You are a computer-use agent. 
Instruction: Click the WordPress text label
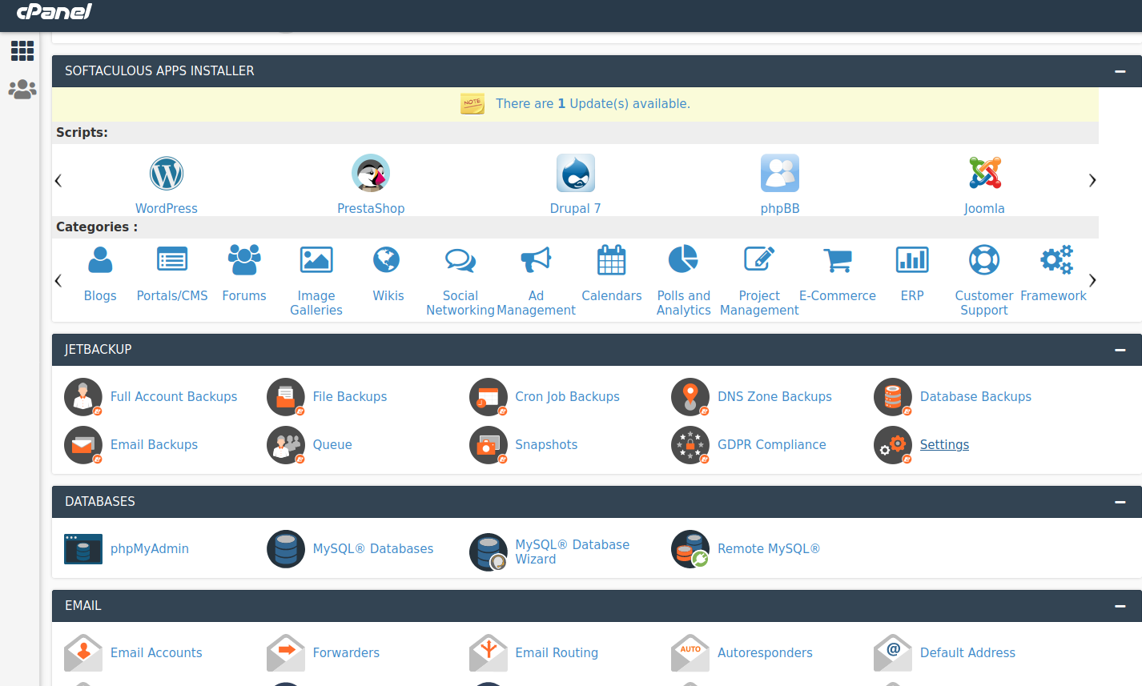[x=167, y=209]
